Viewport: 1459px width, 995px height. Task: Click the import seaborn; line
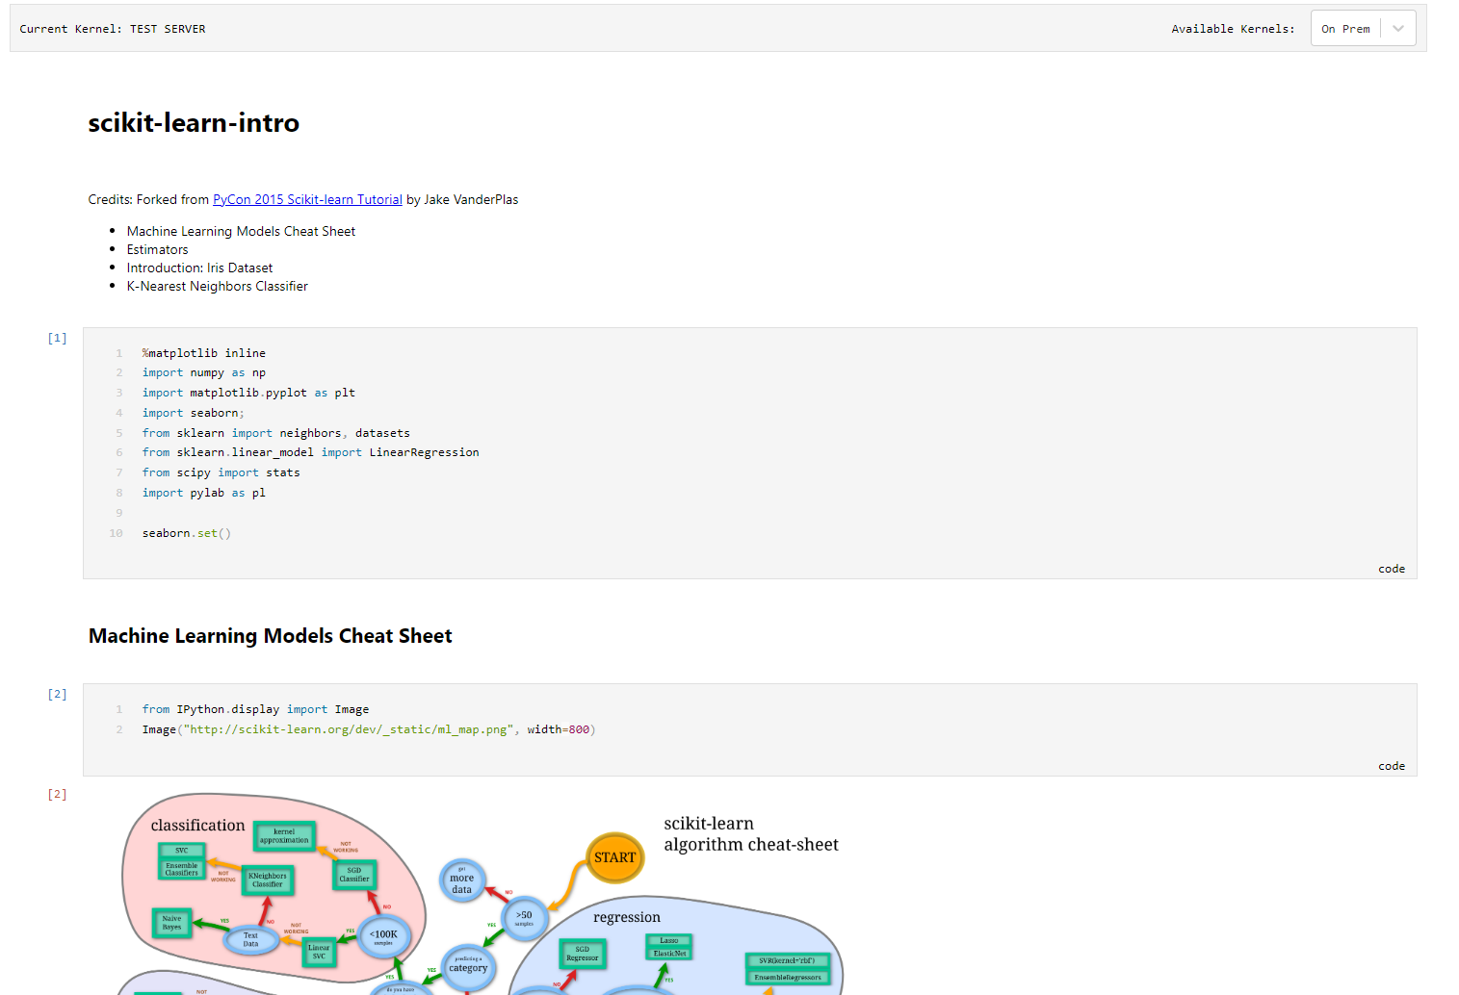(x=194, y=413)
